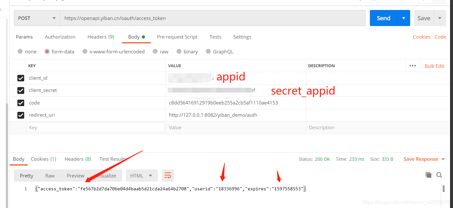This screenshot has width=453, height=208.
Task: Open the HTML response format dropdown
Action: 142,176
